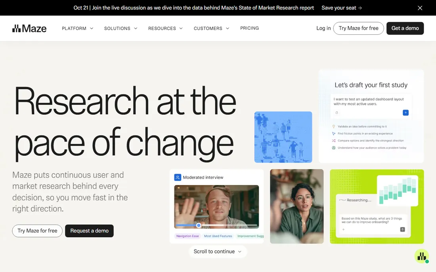Expand the Solutions menu
The image size is (436, 272).
pos(120,28)
